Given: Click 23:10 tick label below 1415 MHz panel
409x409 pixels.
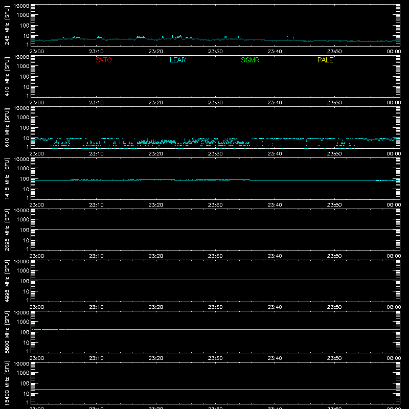Looking at the screenshot, I should [96, 205].
